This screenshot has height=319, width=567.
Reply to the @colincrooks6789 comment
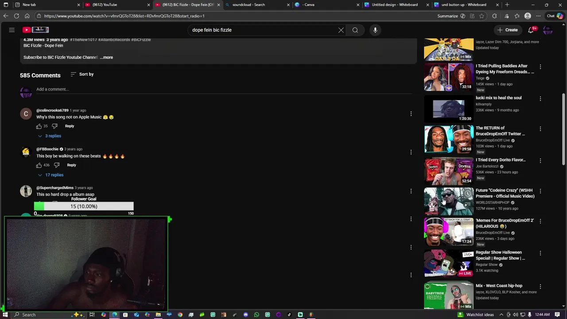[70, 126]
